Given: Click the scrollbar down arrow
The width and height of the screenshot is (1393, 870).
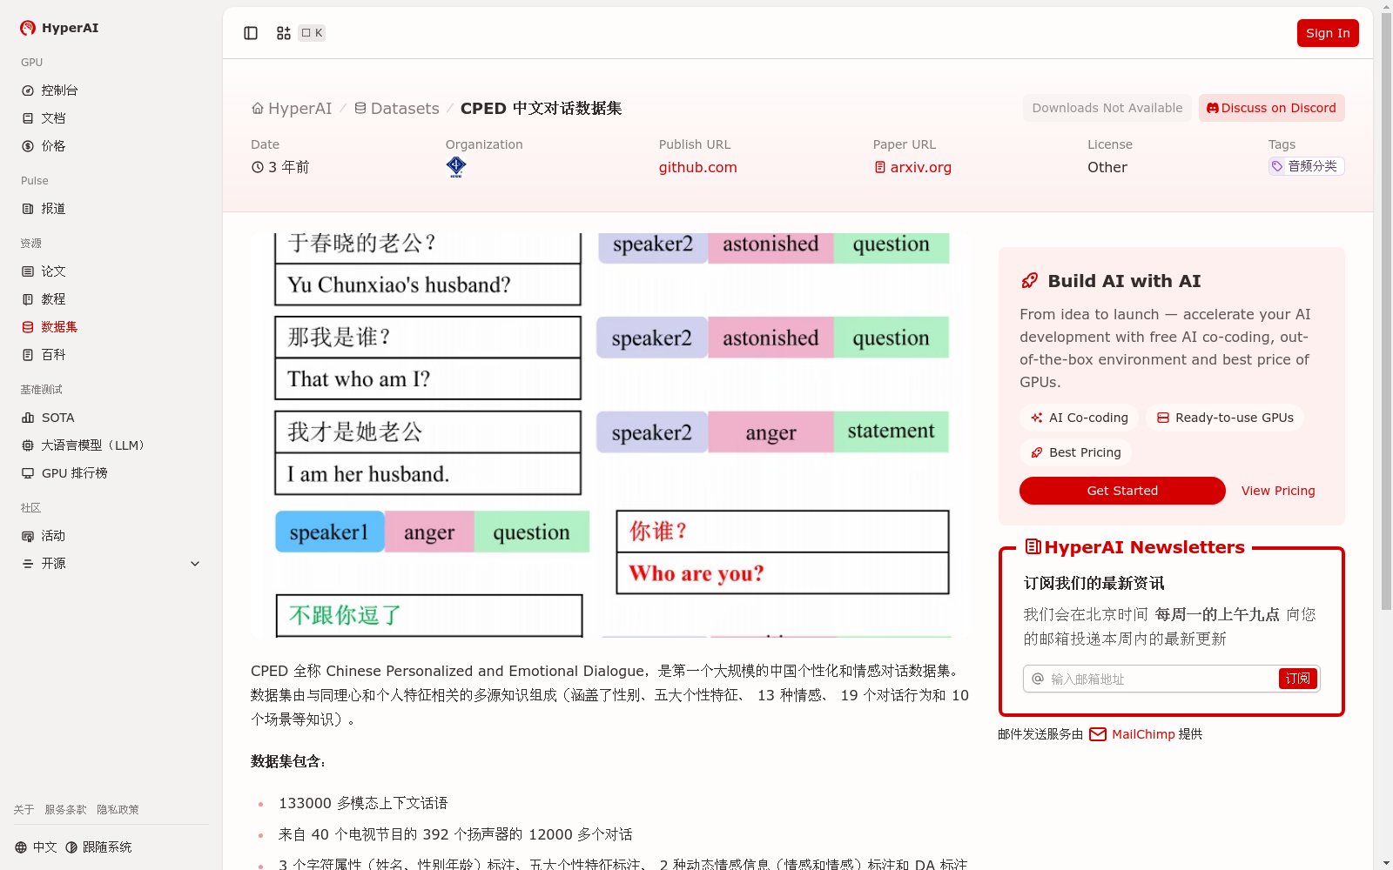Looking at the screenshot, I should (x=1386, y=863).
